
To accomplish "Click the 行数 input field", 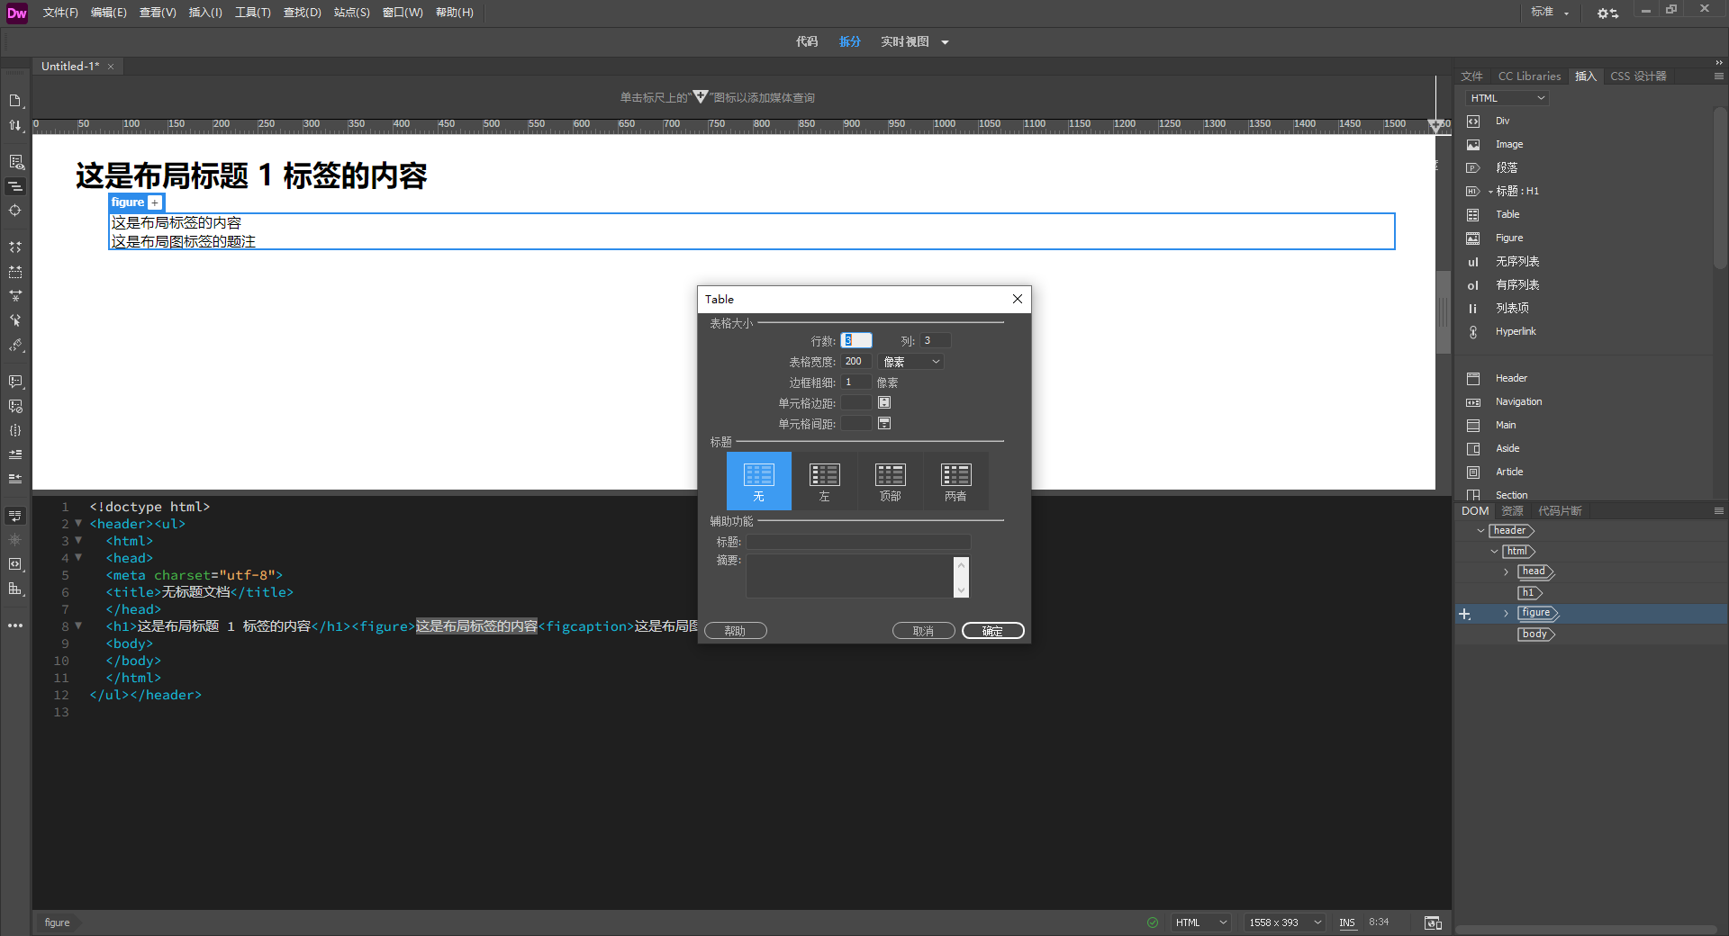I will click(855, 340).
